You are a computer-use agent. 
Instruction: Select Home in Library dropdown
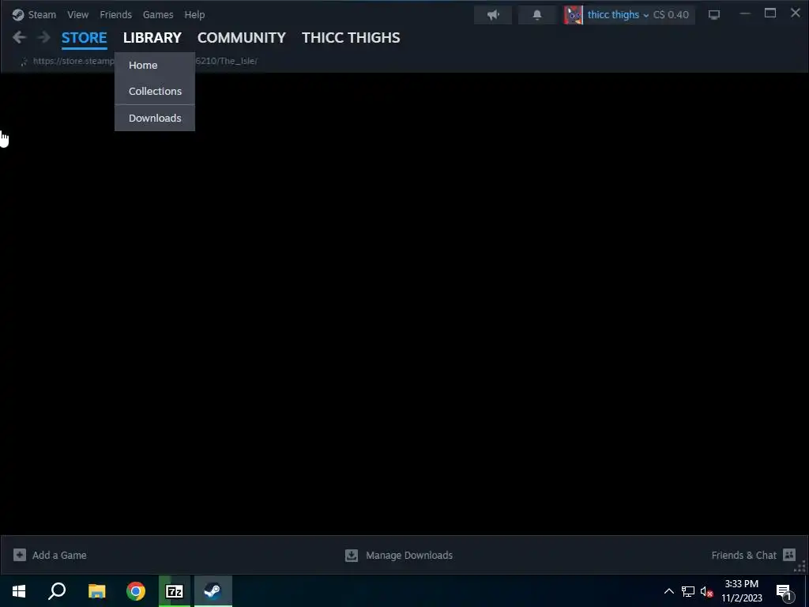155,65
